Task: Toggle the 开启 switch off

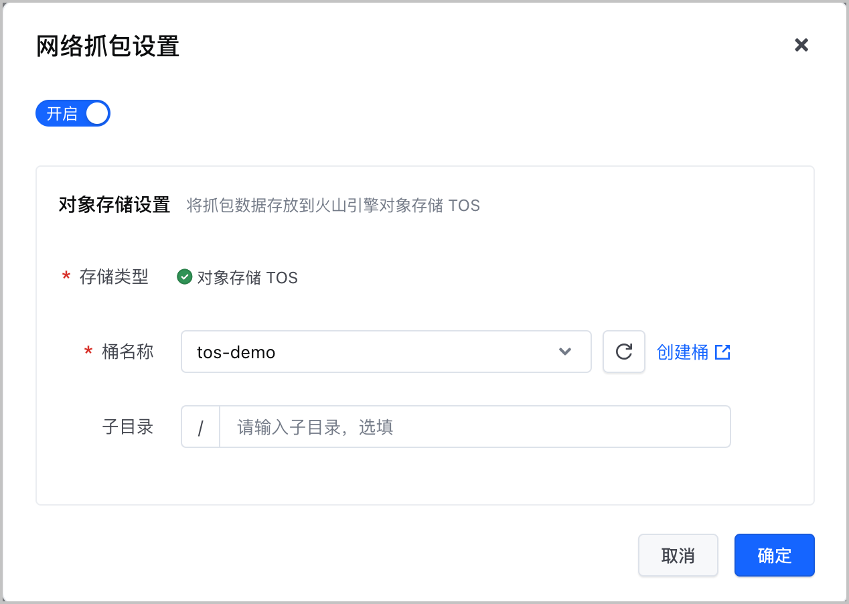Action: (x=73, y=114)
